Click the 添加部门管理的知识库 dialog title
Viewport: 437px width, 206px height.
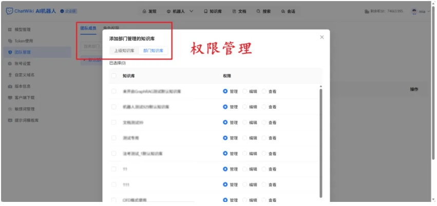pyautogui.click(x=132, y=39)
